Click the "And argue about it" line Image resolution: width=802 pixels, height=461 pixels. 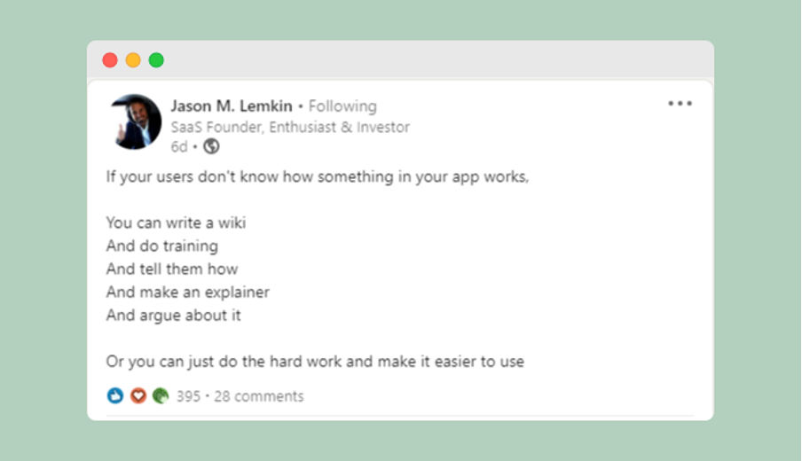tap(173, 315)
